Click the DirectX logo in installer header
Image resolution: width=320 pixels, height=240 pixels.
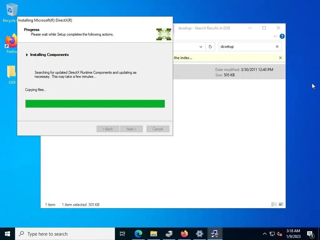click(x=164, y=34)
